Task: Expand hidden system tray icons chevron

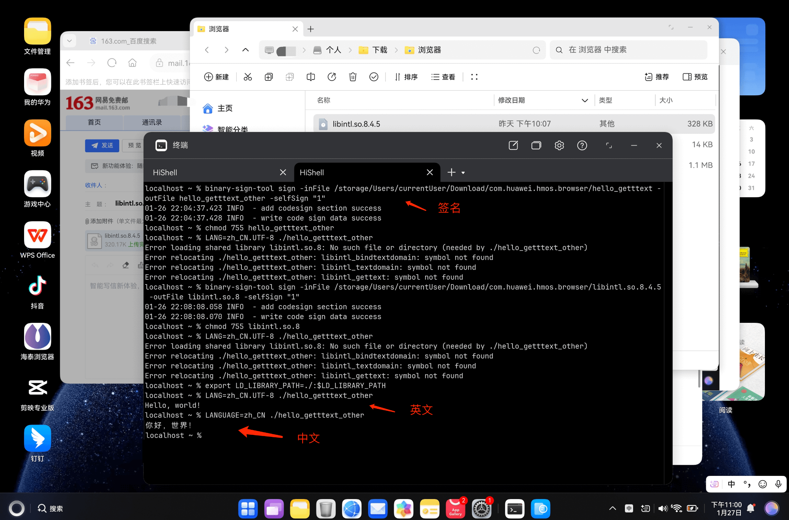Action: tap(612, 509)
